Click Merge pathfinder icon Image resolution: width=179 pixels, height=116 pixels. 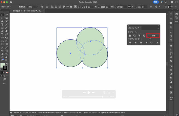pyautogui.click(x=141, y=43)
